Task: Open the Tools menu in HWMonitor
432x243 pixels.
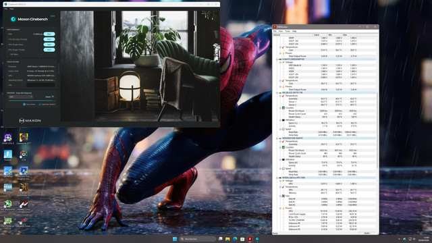Action: [288, 31]
